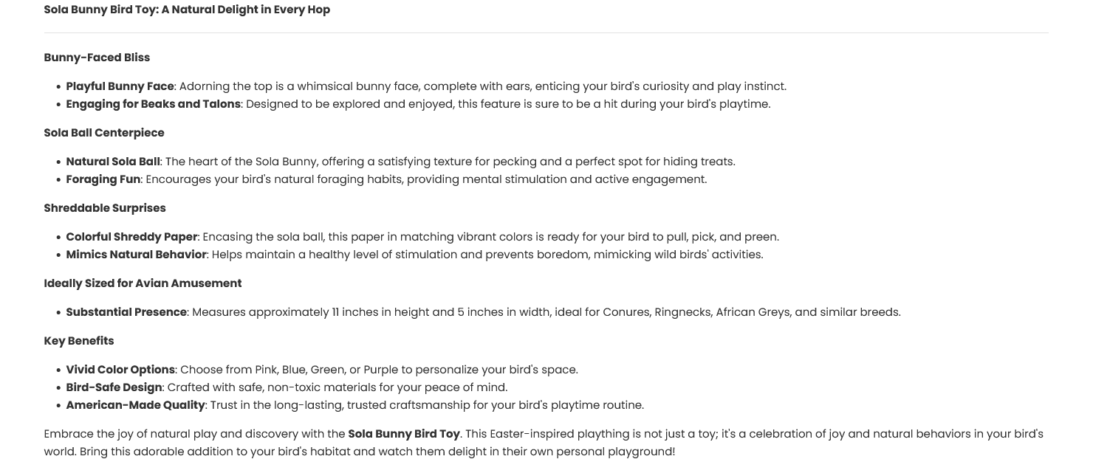Click 'Engaging for Beaks and Talons' text

click(x=153, y=104)
